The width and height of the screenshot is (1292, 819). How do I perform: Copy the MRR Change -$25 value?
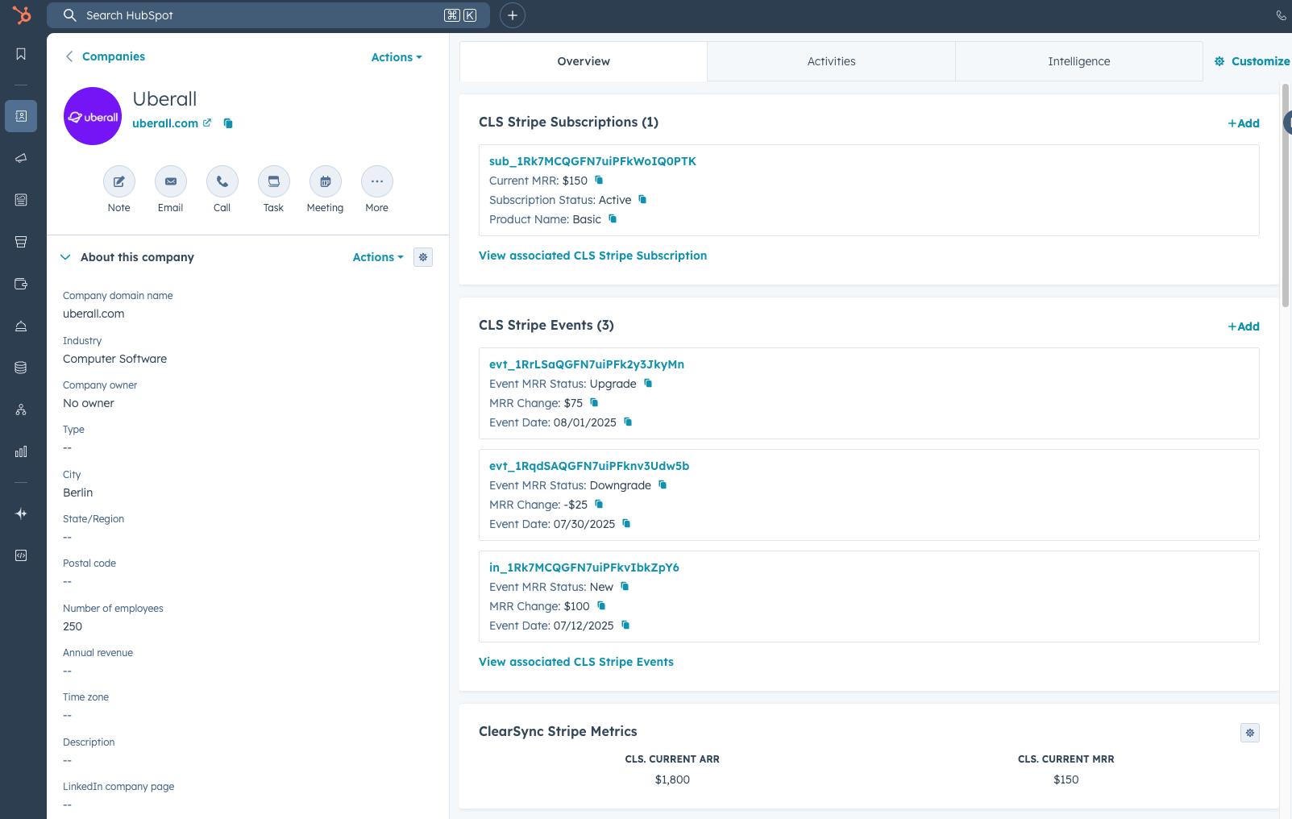pos(599,504)
